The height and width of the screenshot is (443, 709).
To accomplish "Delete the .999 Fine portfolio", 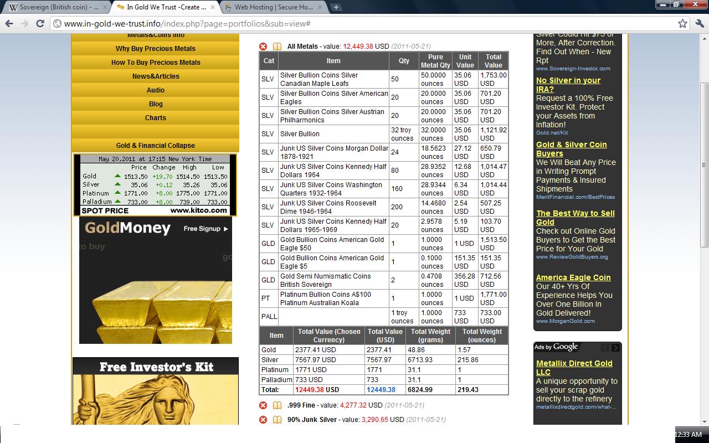I will [x=263, y=405].
